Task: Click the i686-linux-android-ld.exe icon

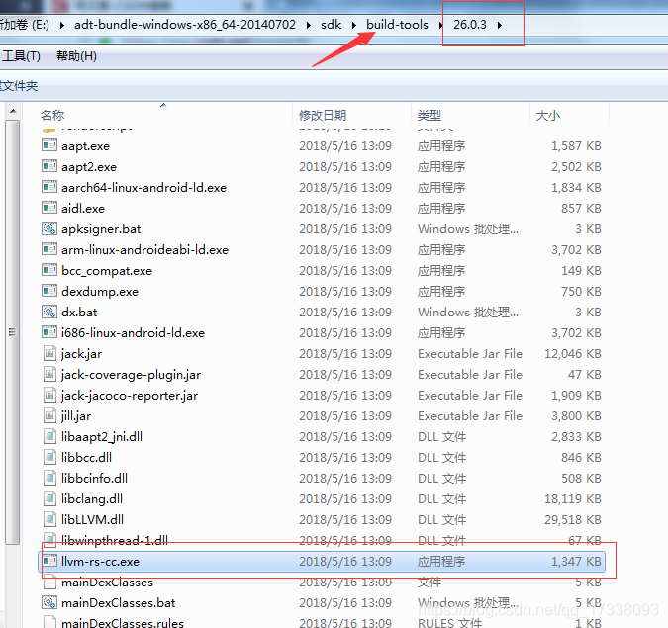Action: coord(49,332)
